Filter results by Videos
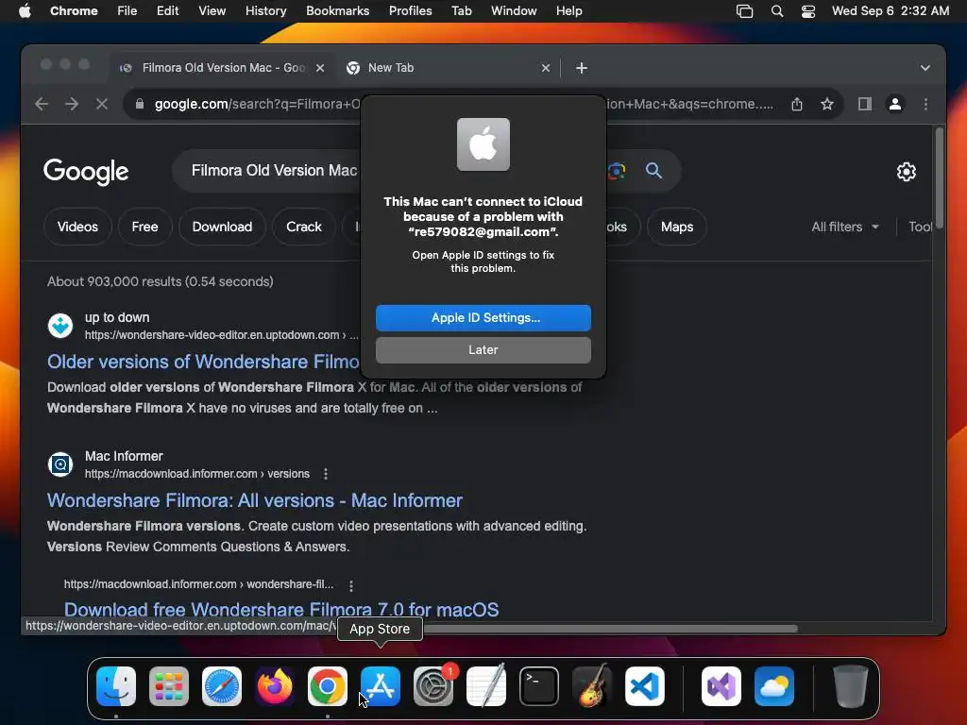 tap(77, 227)
